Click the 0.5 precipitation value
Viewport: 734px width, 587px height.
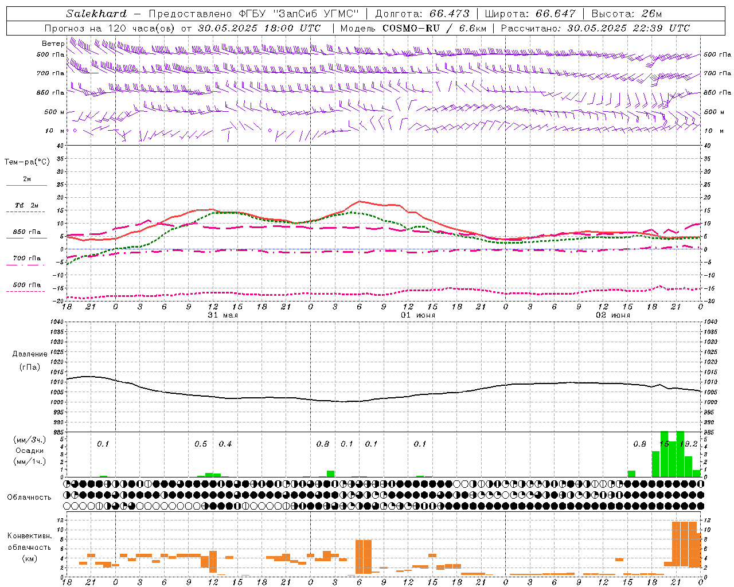click(x=201, y=444)
